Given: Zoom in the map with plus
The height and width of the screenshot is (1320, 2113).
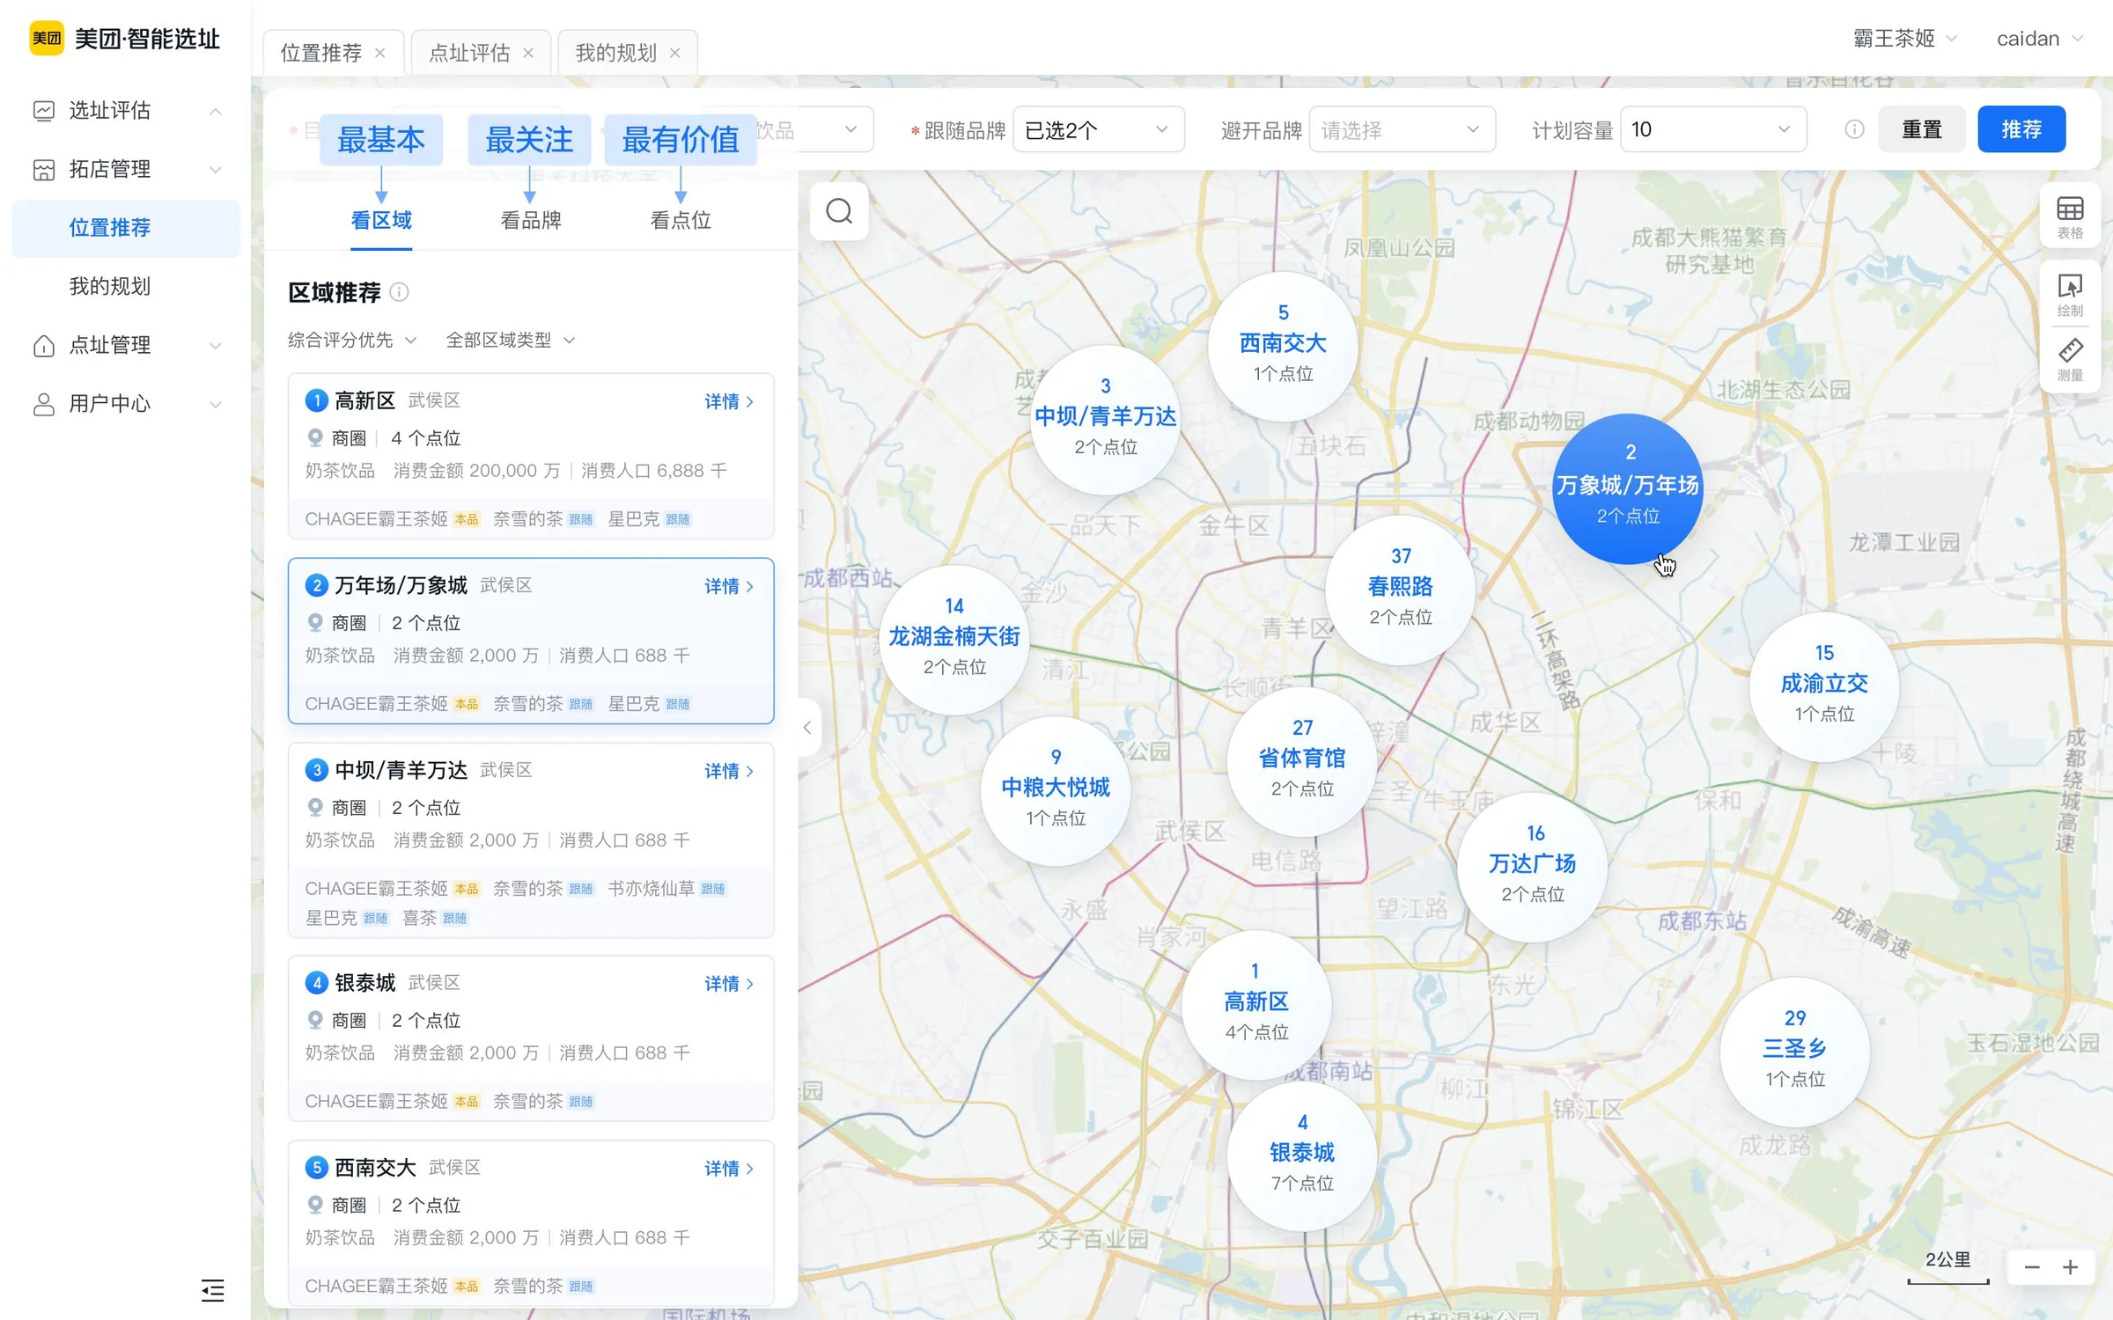Looking at the screenshot, I should pyautogui.click(x=2071, y=1267).
